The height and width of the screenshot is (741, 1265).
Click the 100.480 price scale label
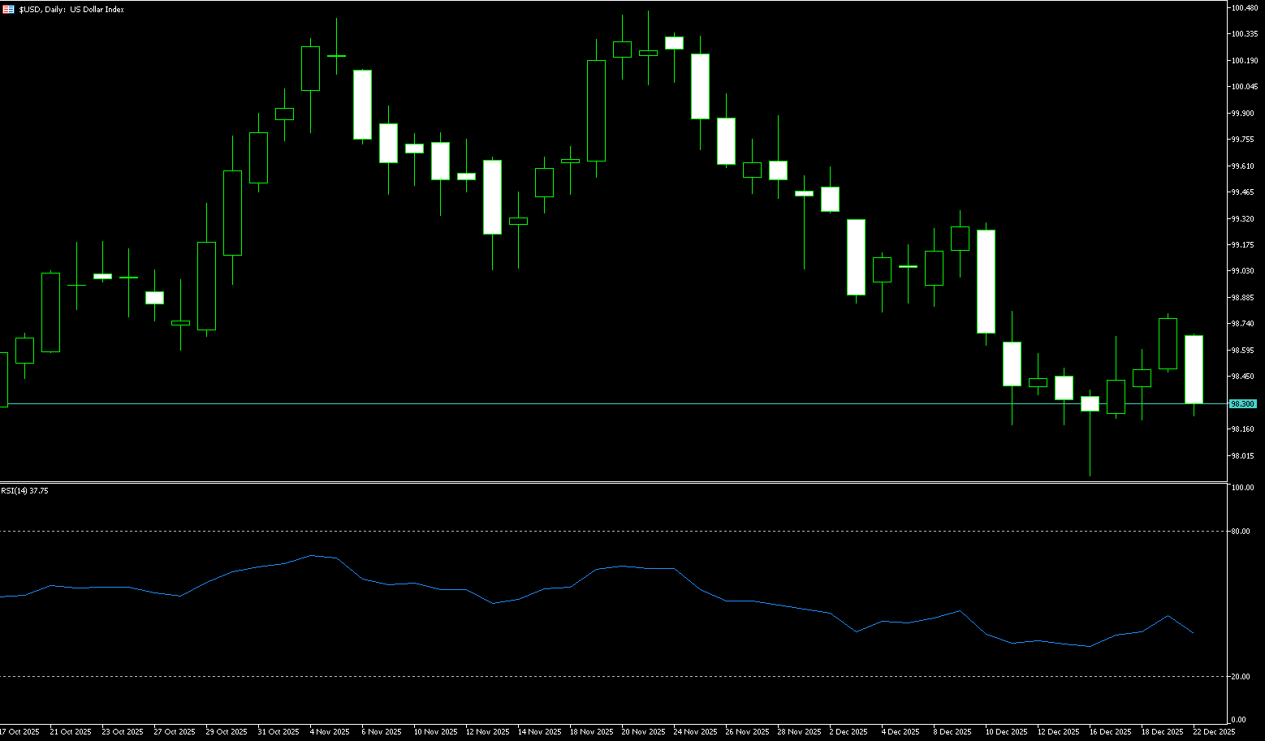(1244, 8)
